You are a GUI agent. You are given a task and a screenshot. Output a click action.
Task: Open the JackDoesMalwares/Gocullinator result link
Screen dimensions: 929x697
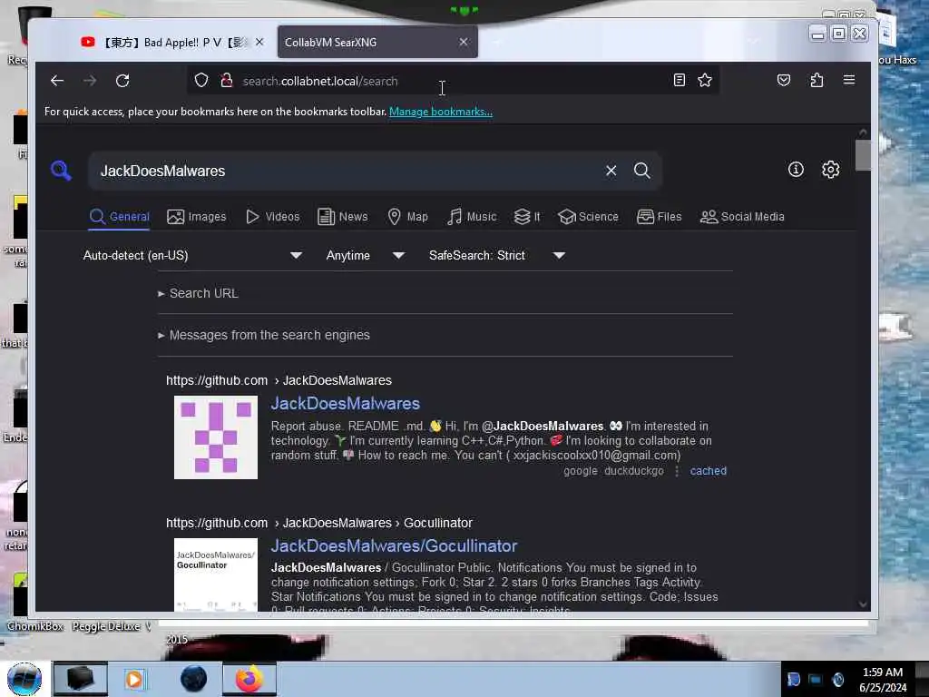(x=394, y=545)
